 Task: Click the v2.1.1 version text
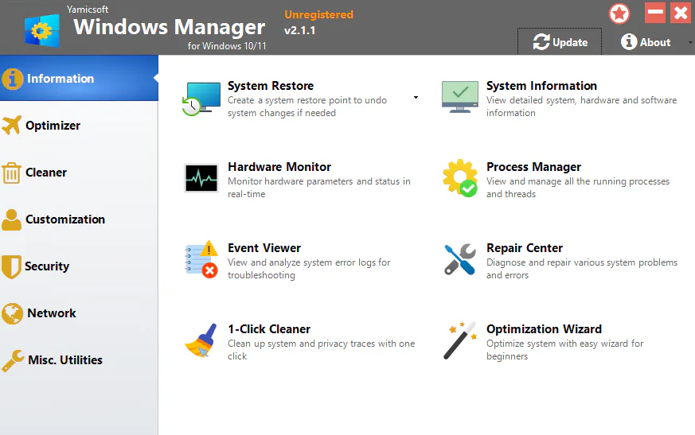pos(299,30)
